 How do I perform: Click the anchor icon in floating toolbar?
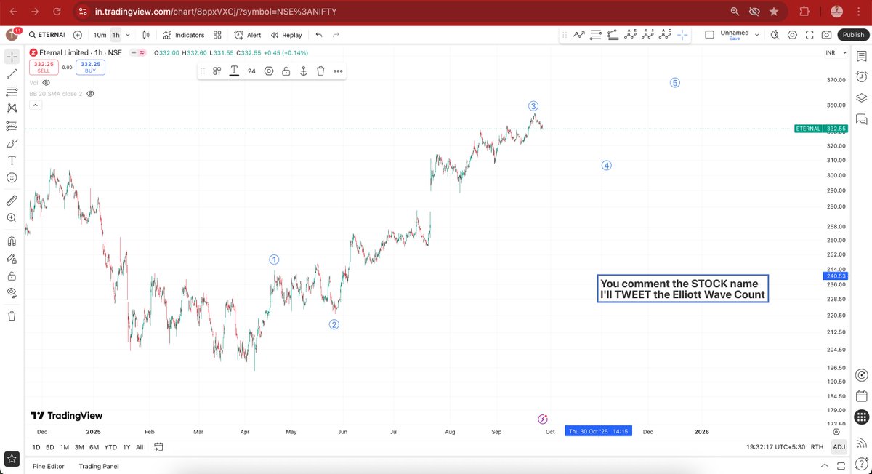[x=303, y=71]
